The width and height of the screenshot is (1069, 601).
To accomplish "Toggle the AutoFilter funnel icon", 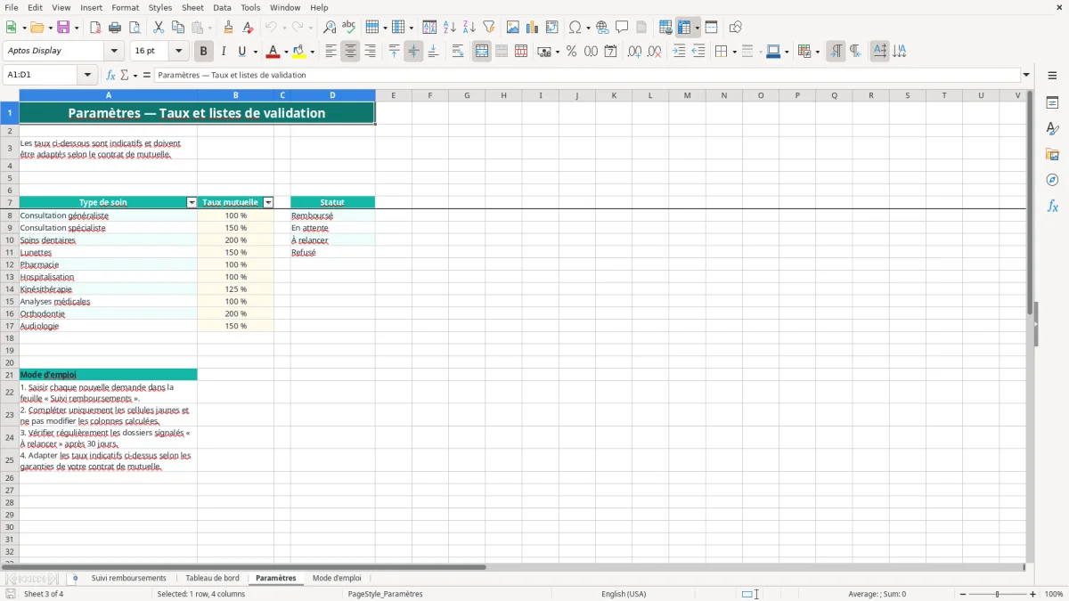I will pos(489,28).
